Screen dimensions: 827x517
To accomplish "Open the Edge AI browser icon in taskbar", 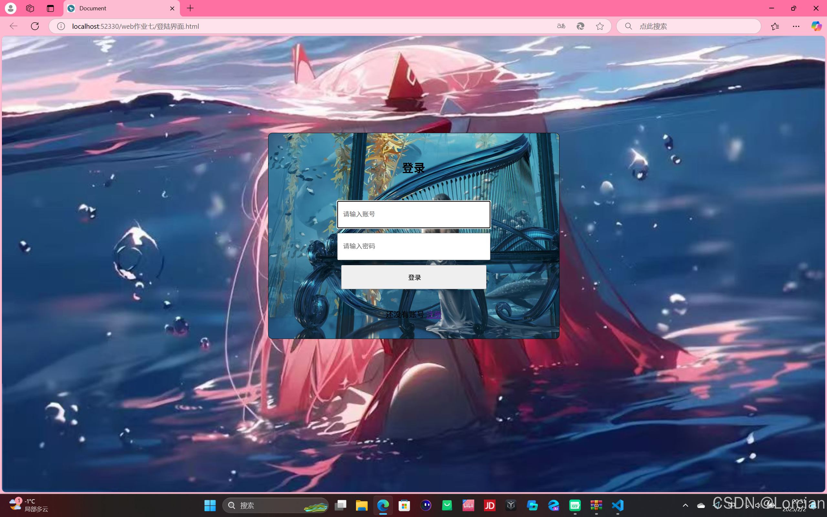I will (x=554, y=505).
